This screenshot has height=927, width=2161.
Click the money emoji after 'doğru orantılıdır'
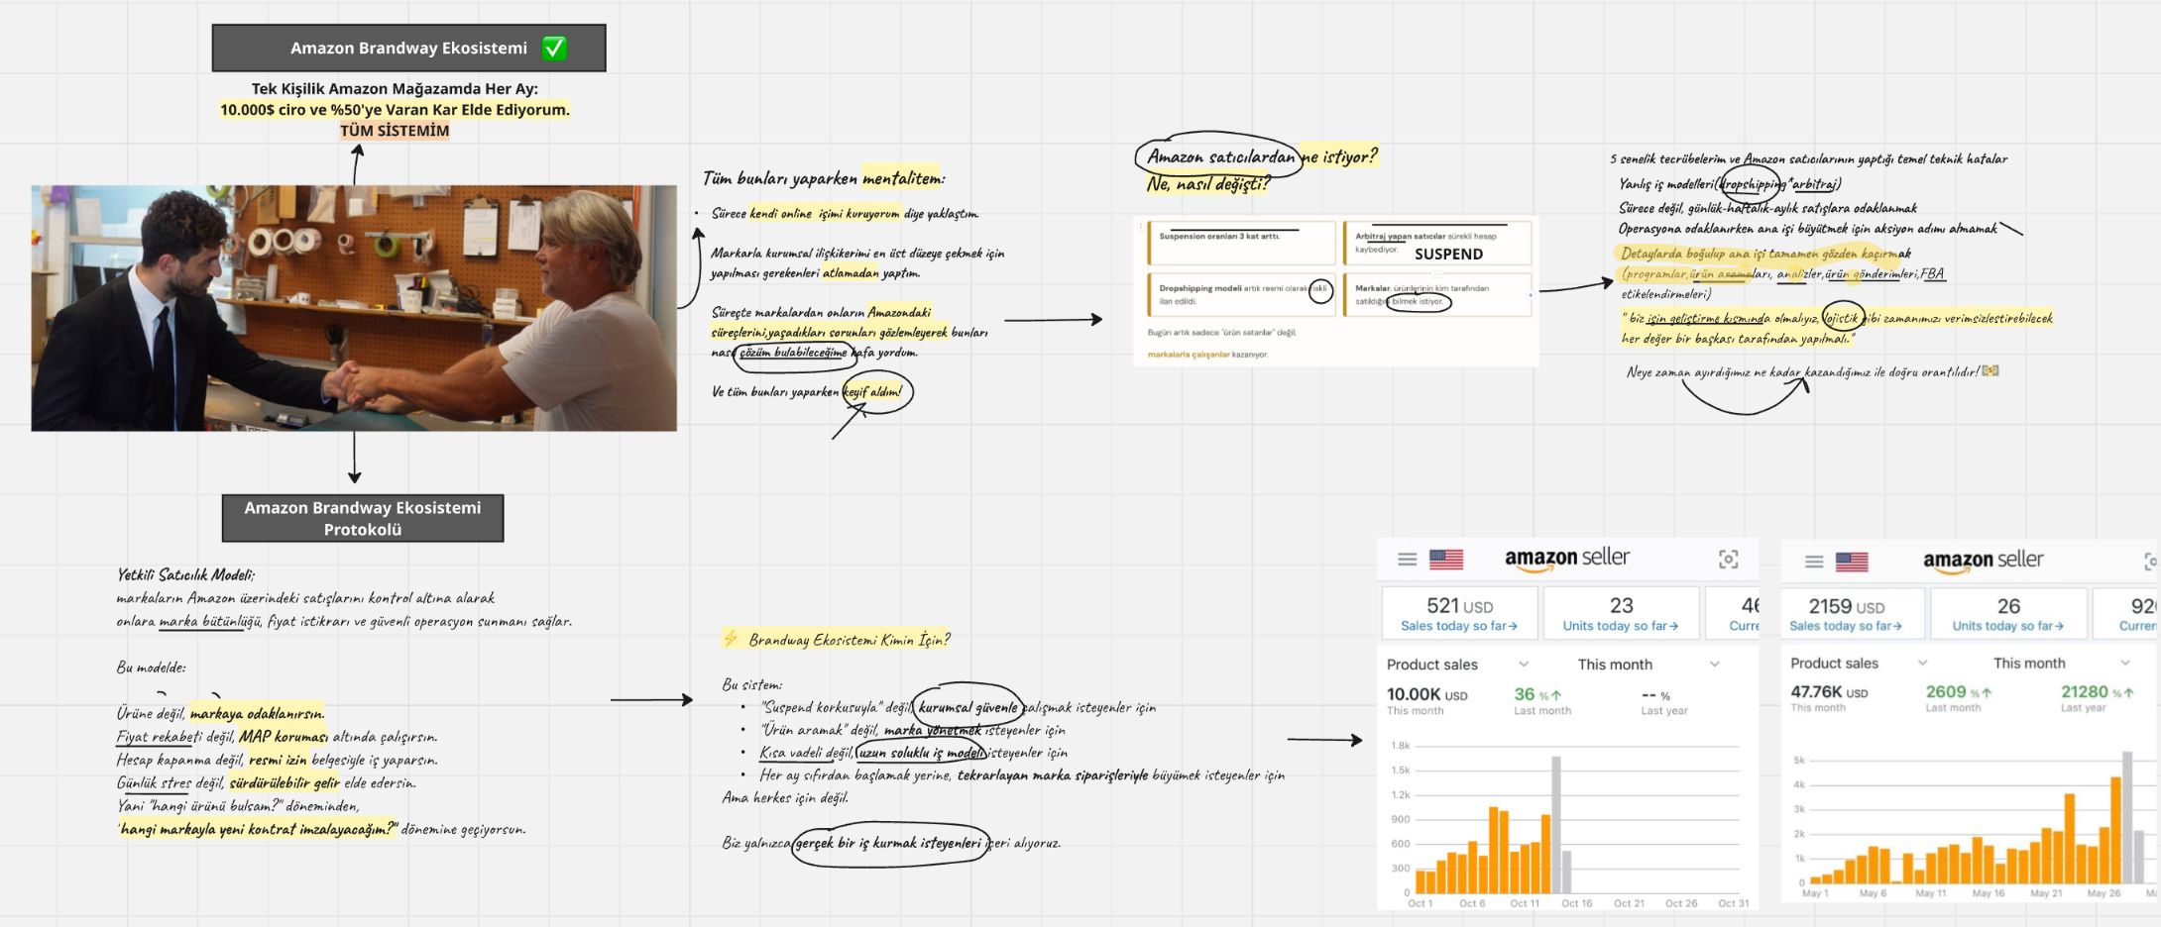point(1990,371)
